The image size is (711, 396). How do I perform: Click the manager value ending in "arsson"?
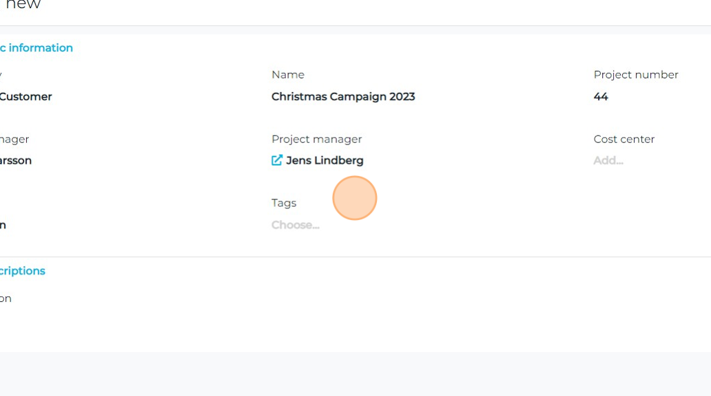(x=16, y=160)
